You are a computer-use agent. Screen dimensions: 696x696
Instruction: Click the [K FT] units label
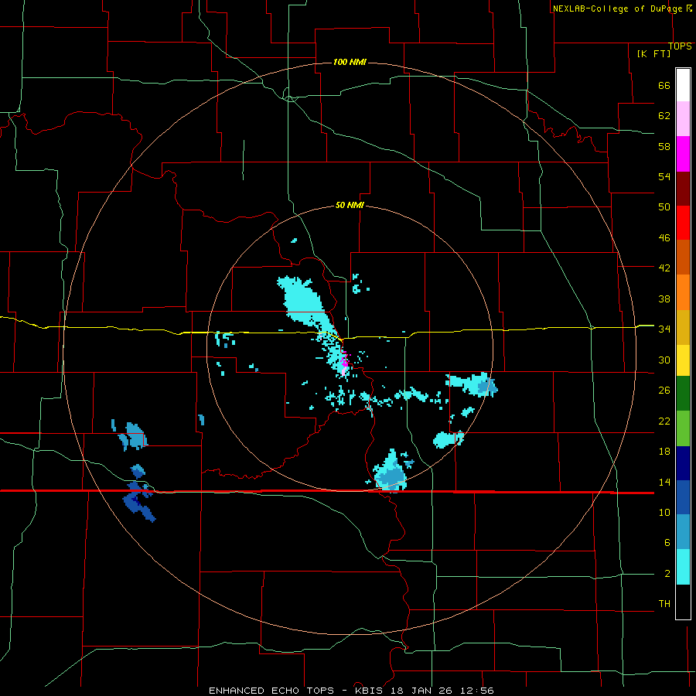click(653, 53)
